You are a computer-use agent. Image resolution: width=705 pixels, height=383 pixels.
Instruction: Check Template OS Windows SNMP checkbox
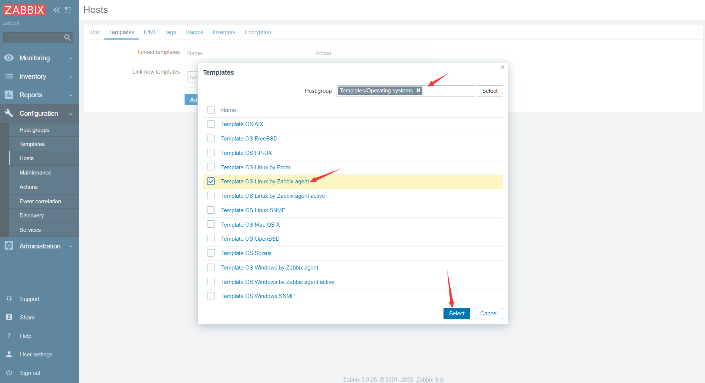point(211,296)
